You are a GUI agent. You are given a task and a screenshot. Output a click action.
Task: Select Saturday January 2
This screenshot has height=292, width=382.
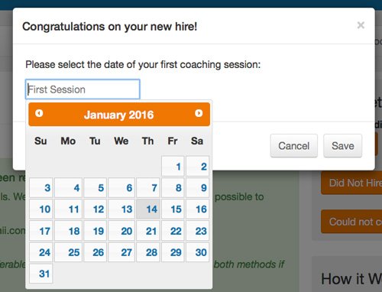tap(198, 167)
